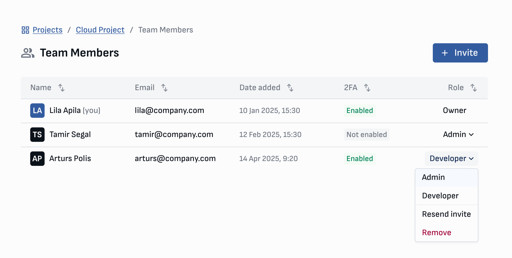Open Tamir Segal's Admin role dropdown

(x=458, y=134)
